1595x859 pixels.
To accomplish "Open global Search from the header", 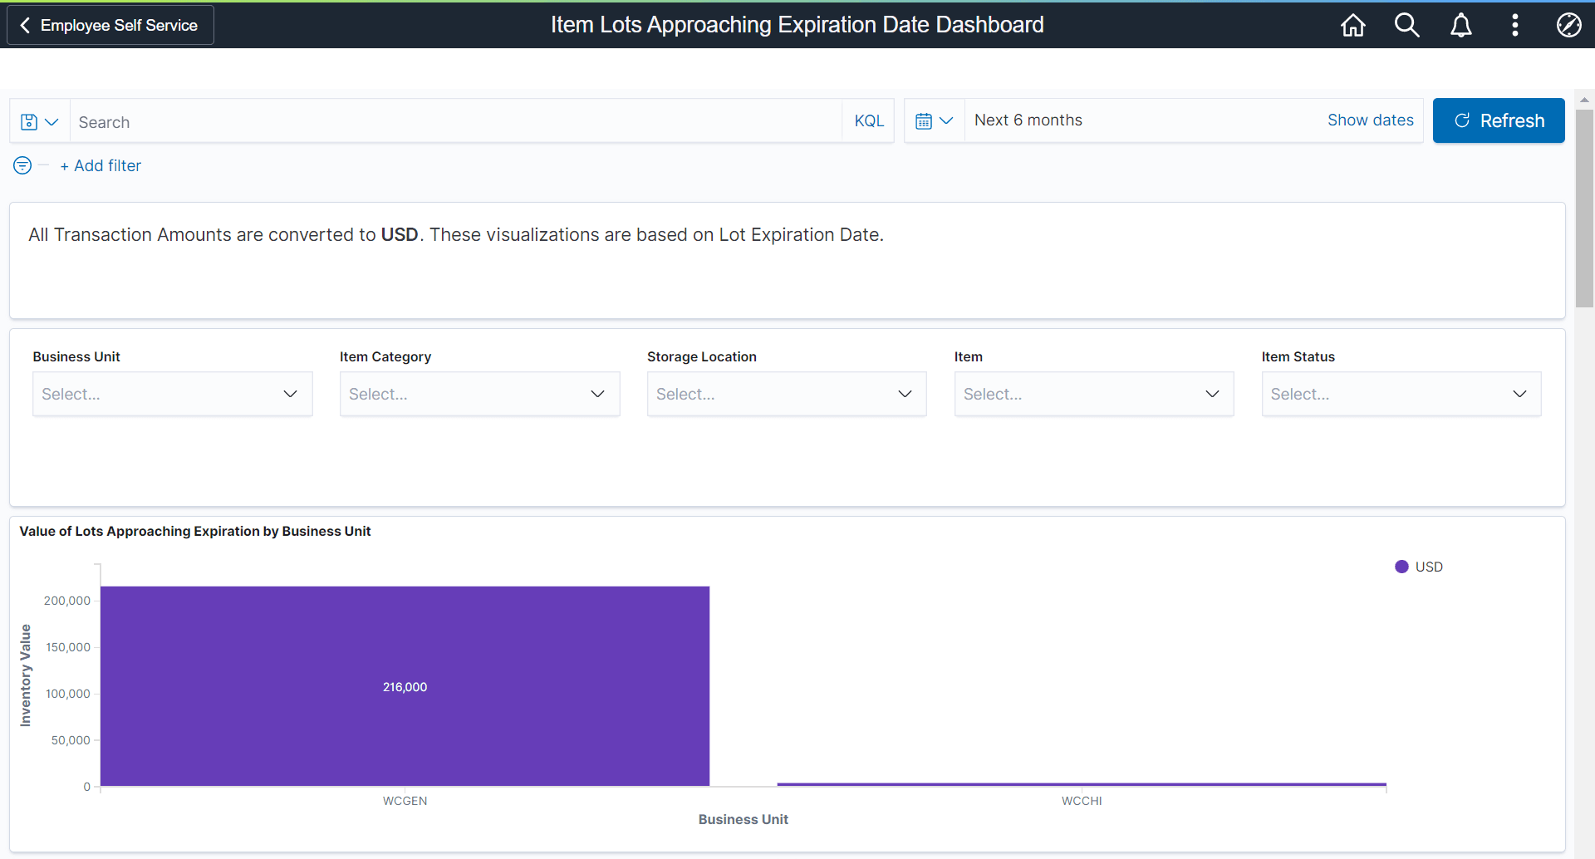I will (x=1406, y=25).
